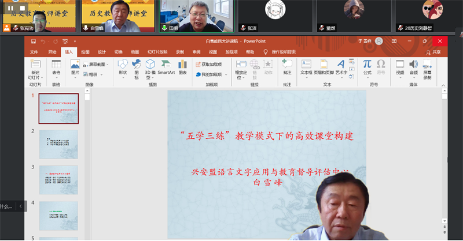
Task: Insert an object from text group
Action: [351, 77]
